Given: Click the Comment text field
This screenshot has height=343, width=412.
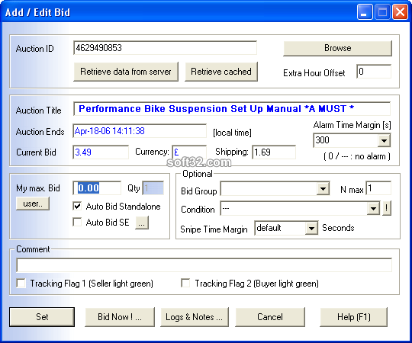Looking at the screenshot, I should [204, 265].
